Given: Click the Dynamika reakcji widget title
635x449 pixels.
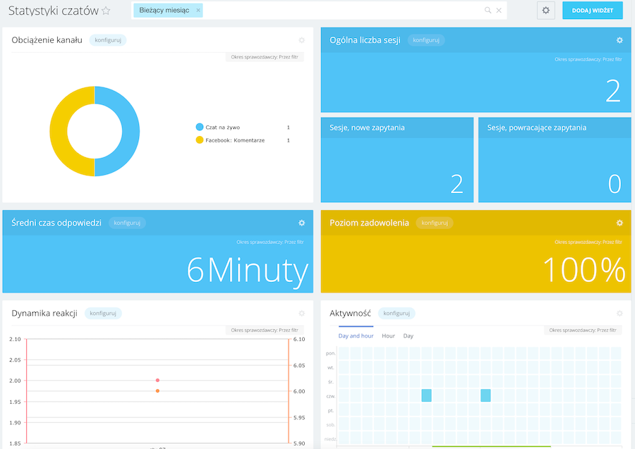Looking at the screenshot, I should (x=44, y=314).
